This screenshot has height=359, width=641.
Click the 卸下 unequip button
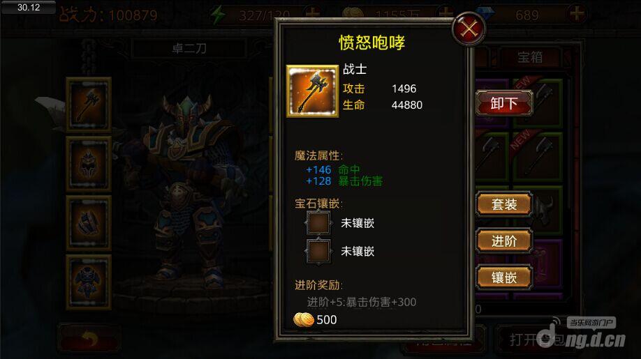pos(504,102)
